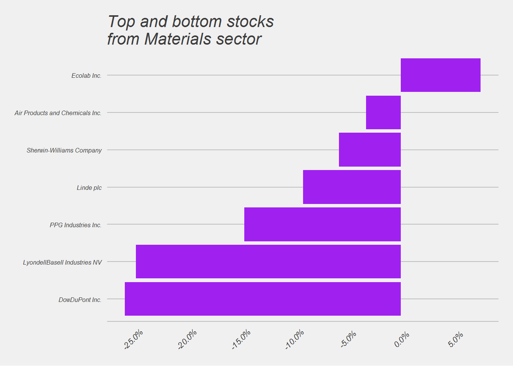Select the 0.0% axis tick label
513x366 pixels.
click(402, 339)
